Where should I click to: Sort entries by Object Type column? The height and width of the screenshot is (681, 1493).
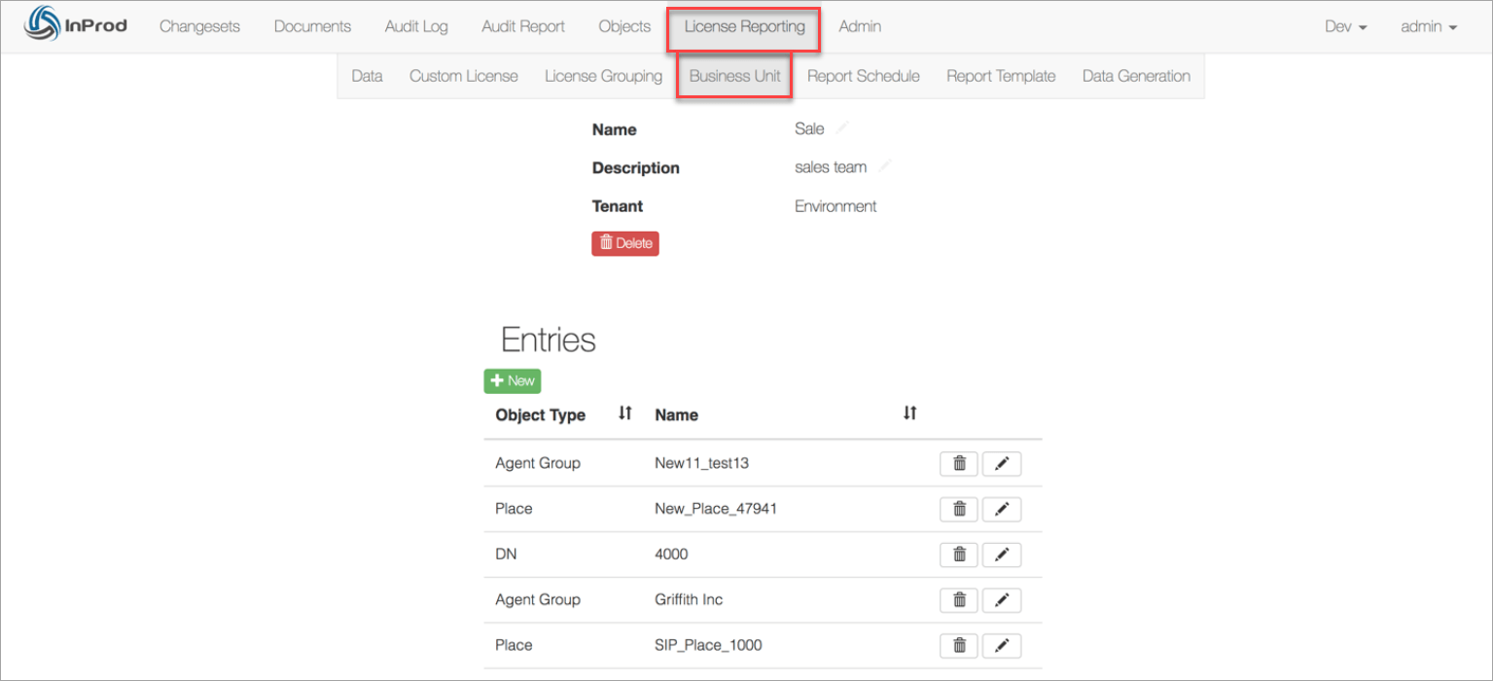625,413
